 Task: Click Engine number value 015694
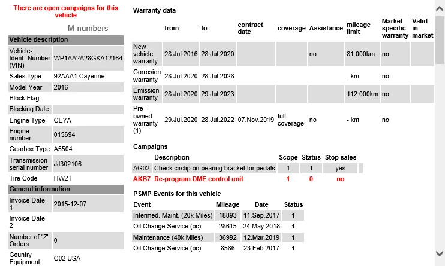64,134
